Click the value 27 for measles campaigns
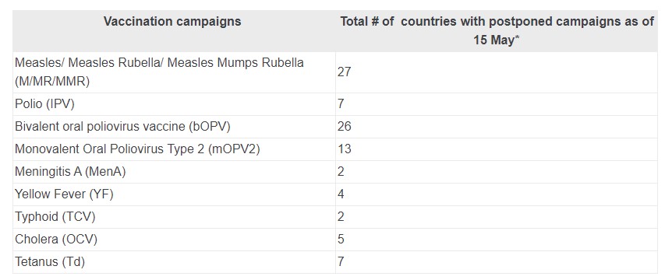This screenshot has height=280, width=665. (345, 72)
